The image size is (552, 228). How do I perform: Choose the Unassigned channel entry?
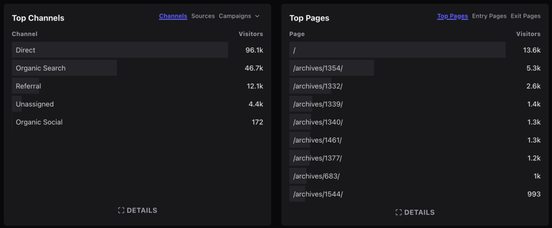point(34,104)
